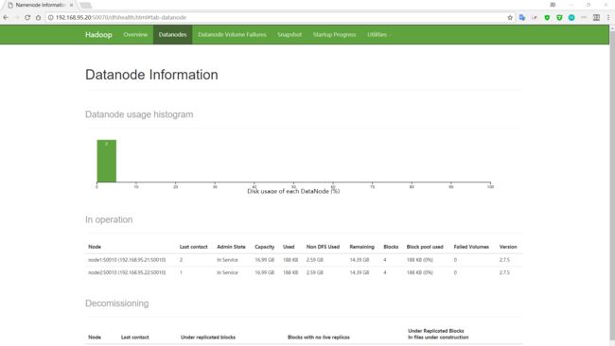Click the green histogram bar
This screenshot has width=615, height=346.
pos(107,161)
